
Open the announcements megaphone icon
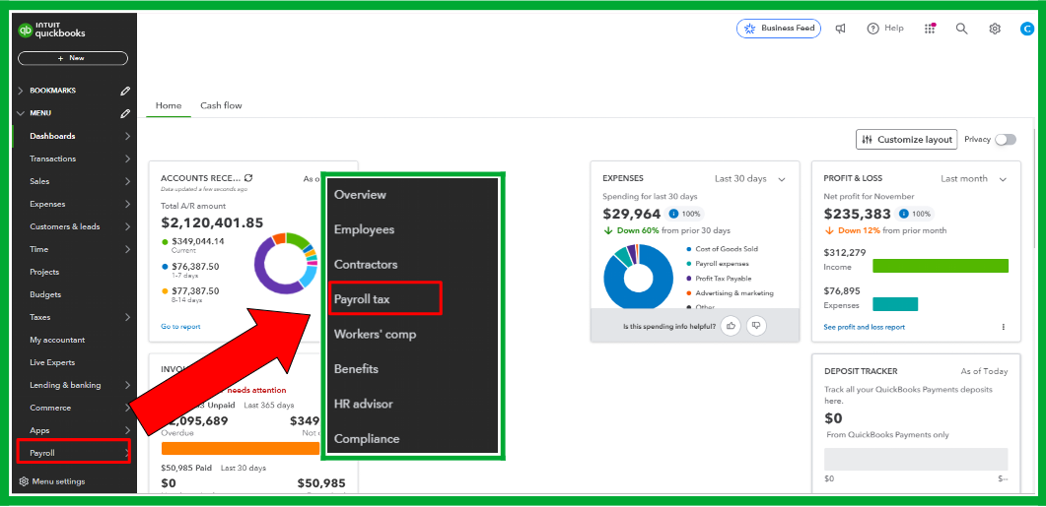841,29
